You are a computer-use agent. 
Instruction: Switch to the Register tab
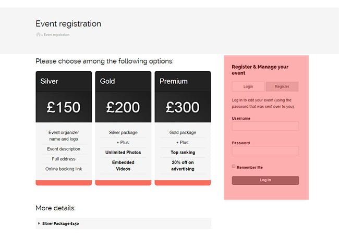pyautogui.click(x=282, y=86)
